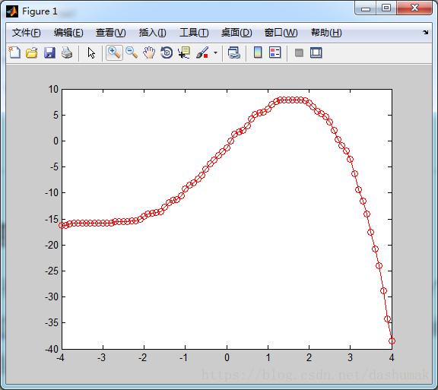Minimize the Figure 1 window

point(365,8)
